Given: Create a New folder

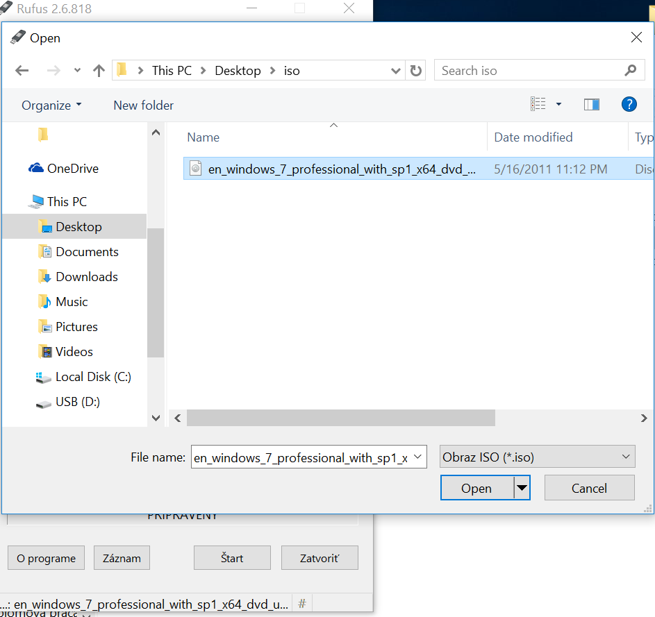Looking at the screenshot, I should (143, 105).
